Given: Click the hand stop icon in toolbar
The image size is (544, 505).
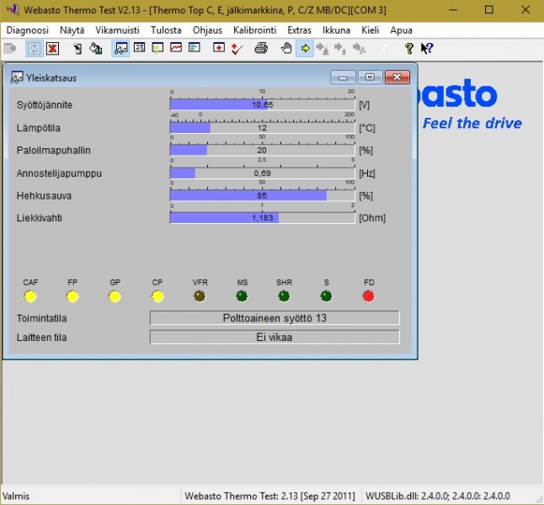Looking at the screenshot, I should point(286,49).
